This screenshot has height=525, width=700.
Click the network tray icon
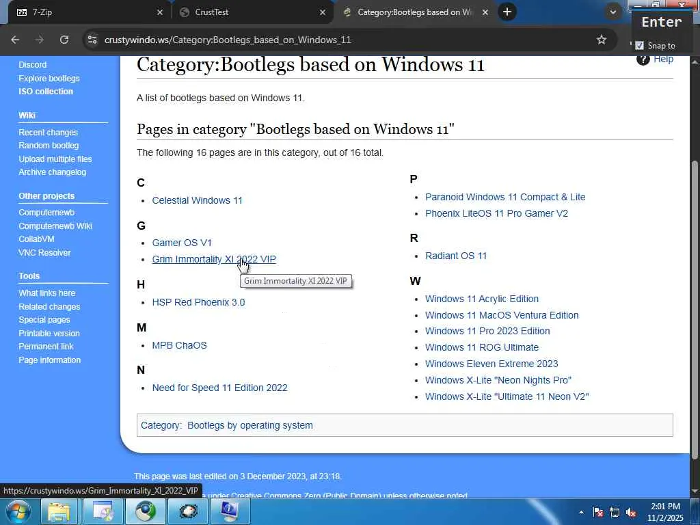coord(615,513)
